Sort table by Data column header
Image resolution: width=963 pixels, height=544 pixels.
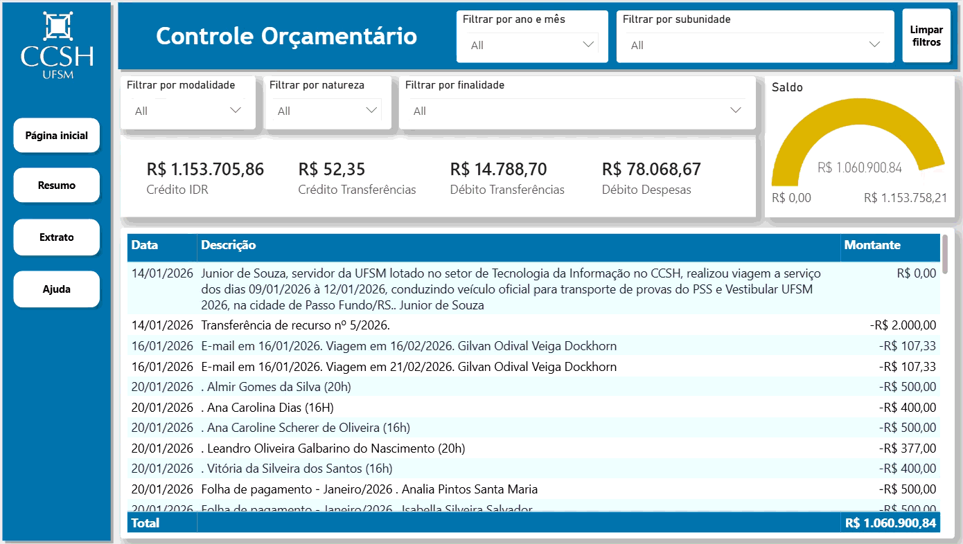point(145,245)
